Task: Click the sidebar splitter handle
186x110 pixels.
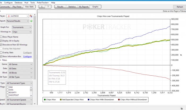Action: (37, 57)
